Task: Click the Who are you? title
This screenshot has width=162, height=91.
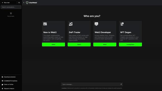Action: 92,16
